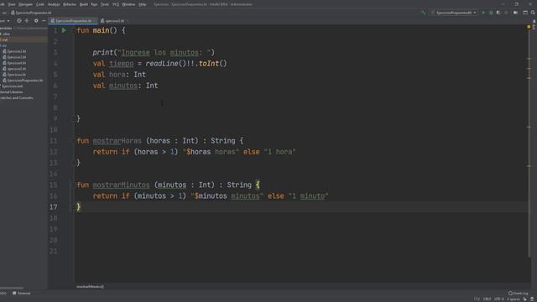Open the Window menu
This screenshot has height=302, width=537.
[128, 4]
